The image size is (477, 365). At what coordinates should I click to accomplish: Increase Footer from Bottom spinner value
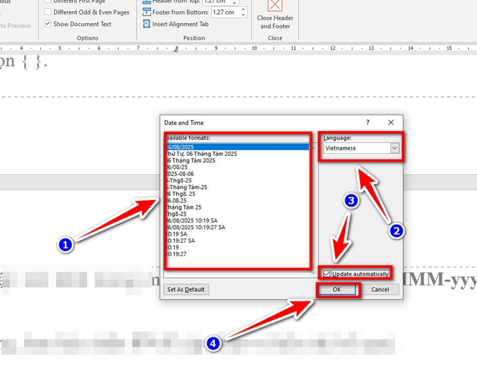pyautogui.click(x=243, y=10)
